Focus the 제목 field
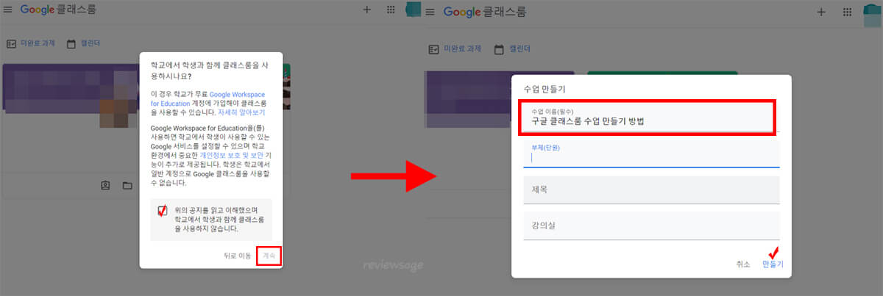883x296 pixels. [x=650, y=189]
